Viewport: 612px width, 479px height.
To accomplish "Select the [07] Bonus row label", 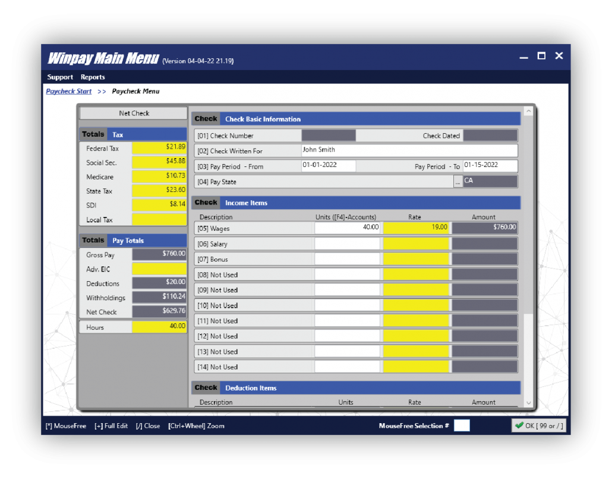I will pyautogui.click(x=213, y=259).
